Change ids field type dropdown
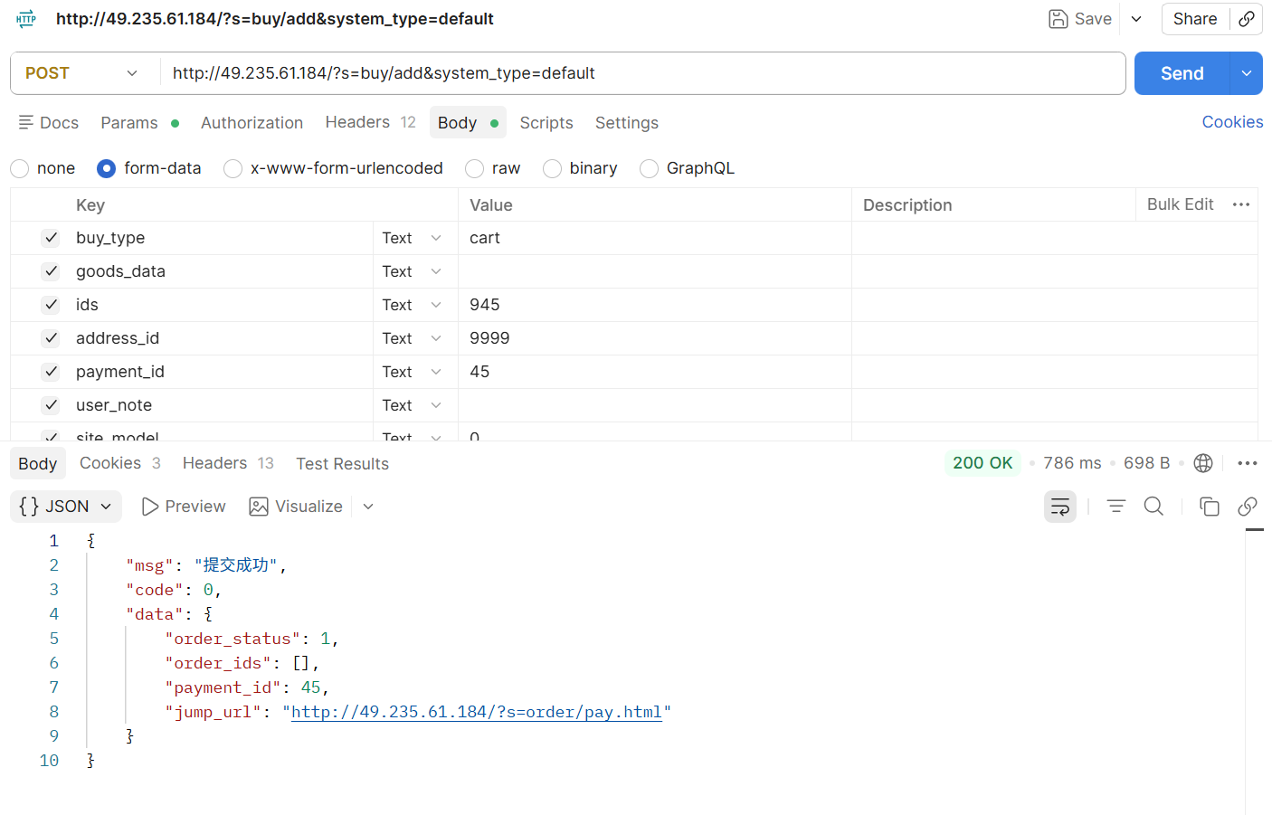The height and width of the screenshot is (815, 1272). 412,305
